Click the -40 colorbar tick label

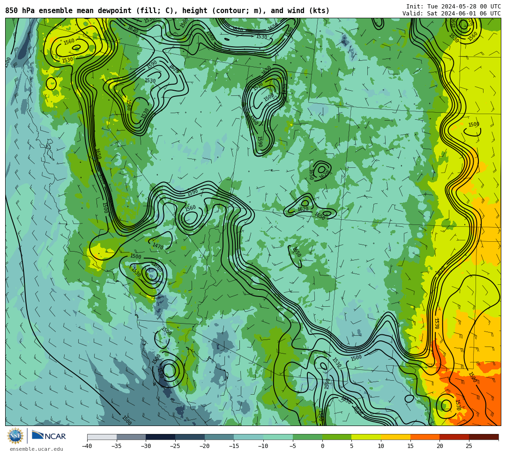coord(87,446)
